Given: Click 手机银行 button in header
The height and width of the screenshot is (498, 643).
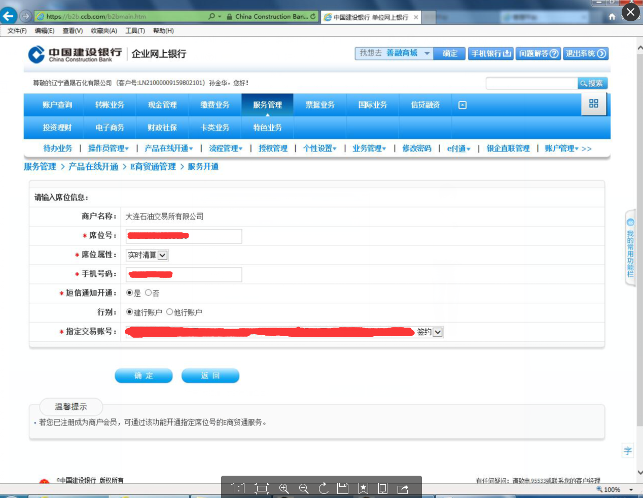Looking at the screenshot, I should [490, 53].
